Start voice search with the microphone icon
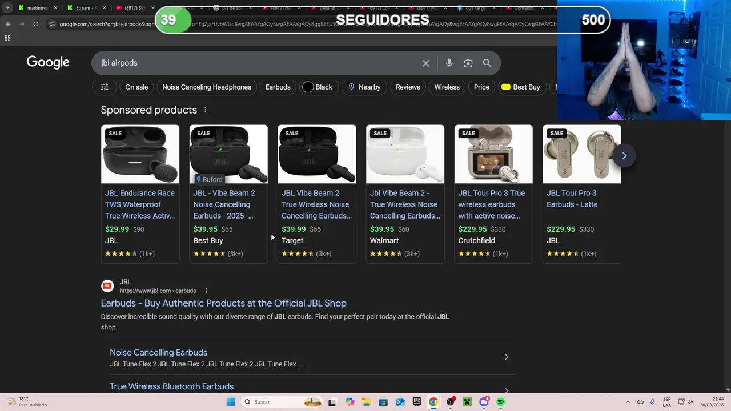731x411 pixels. coord(449,63)
